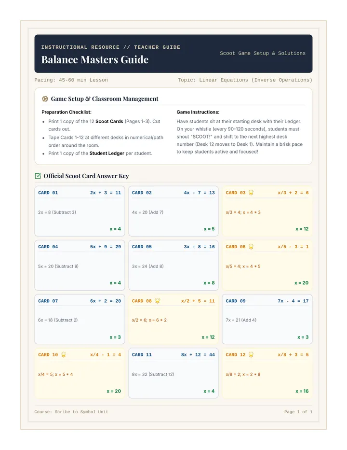Click the CARD 02 label

(142, 193)
